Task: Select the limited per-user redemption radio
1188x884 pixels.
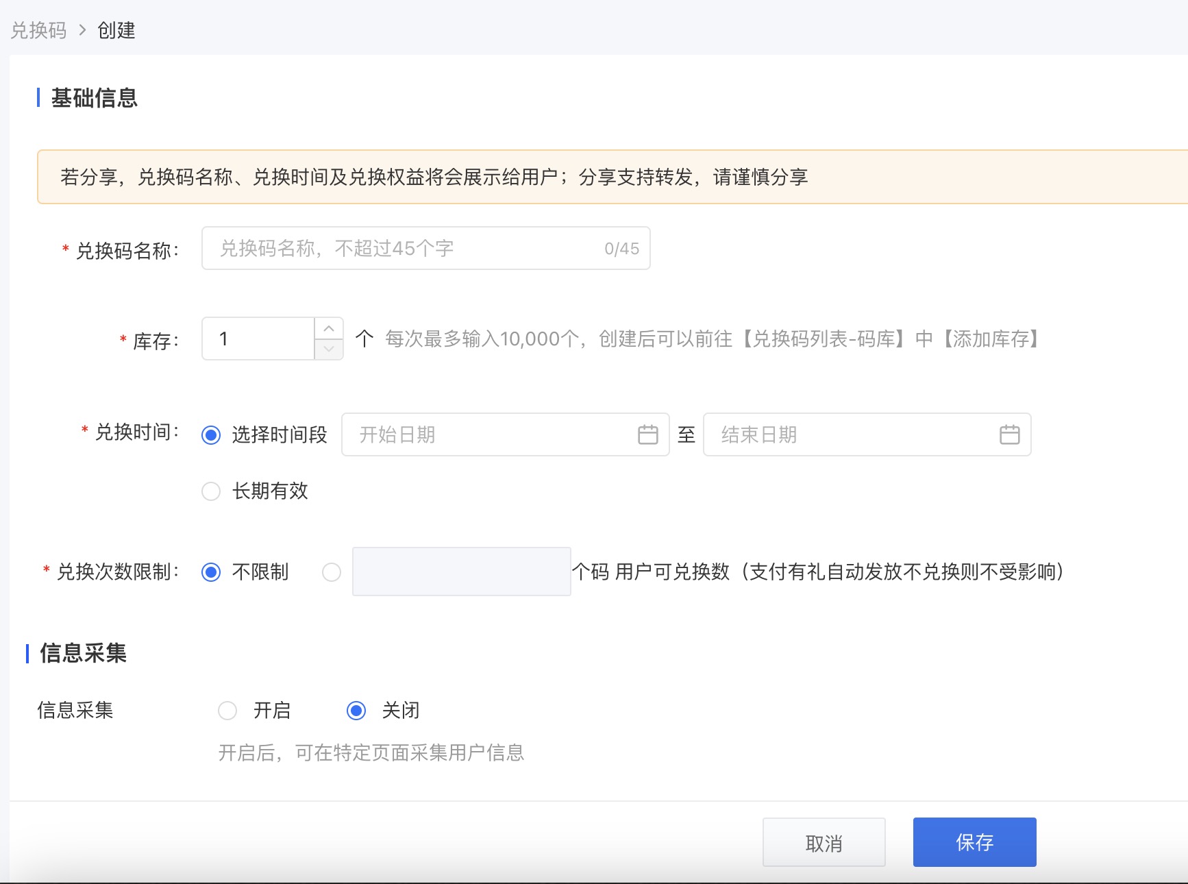Action: coord(332,572)
